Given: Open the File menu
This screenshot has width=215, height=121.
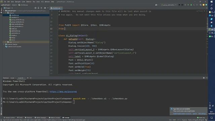Looking at the screenshot, I should click(5, 2).
